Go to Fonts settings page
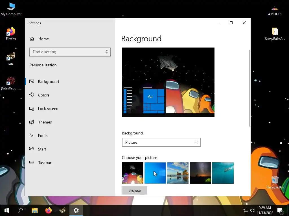 tap(70, 136)
